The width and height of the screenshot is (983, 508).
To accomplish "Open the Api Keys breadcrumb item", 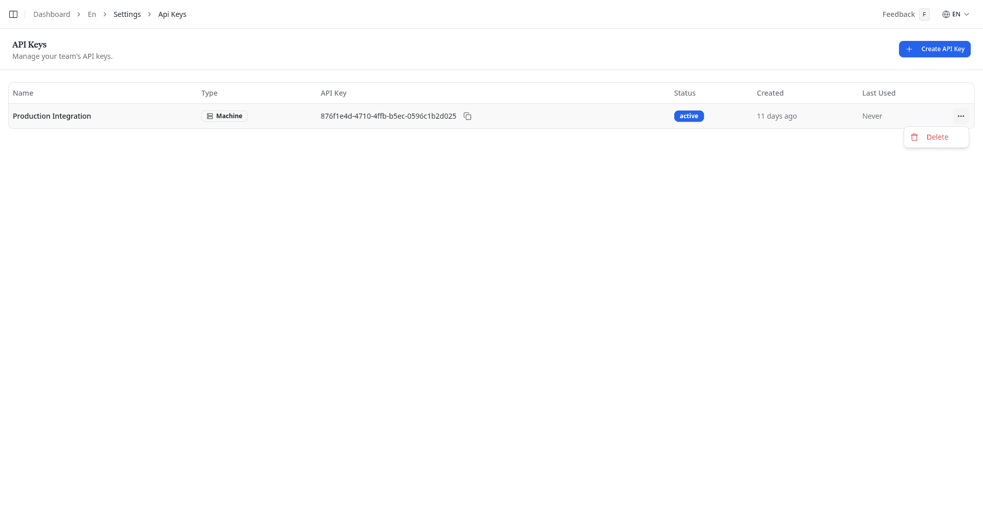I will pyautogui.click(x=172, y=14).
